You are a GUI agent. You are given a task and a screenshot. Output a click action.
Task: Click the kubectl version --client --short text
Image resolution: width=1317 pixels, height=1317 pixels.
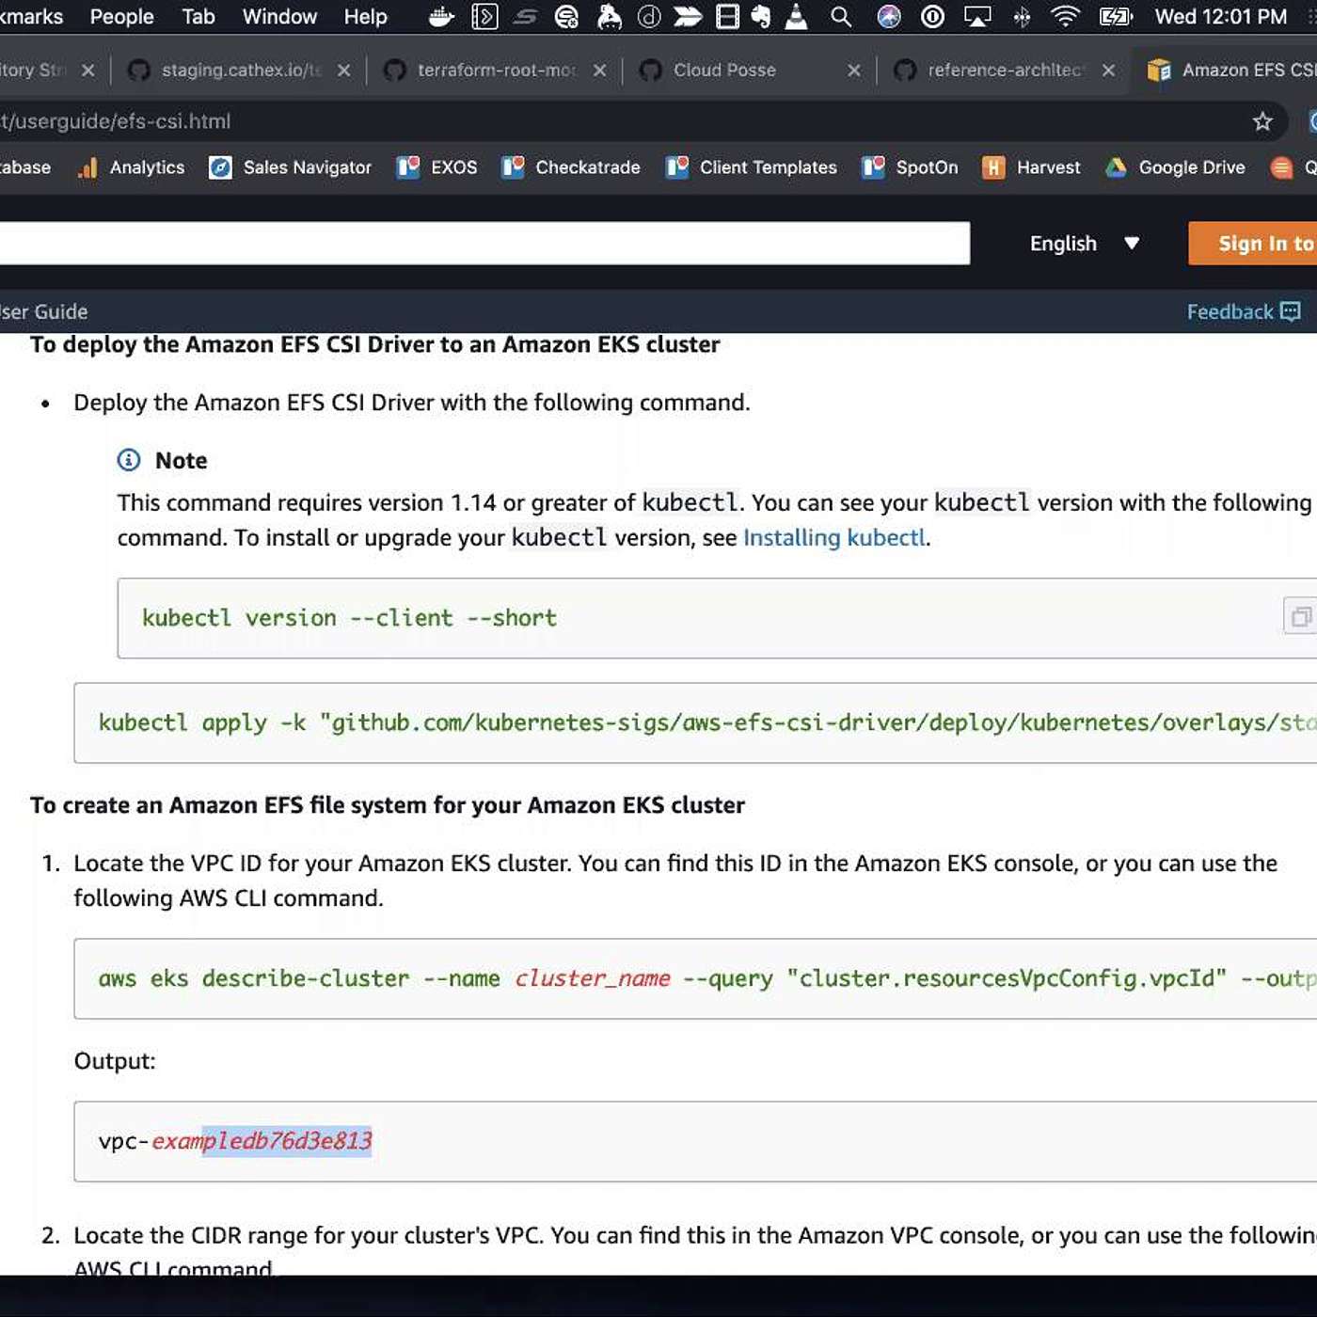tap(349, 618)
